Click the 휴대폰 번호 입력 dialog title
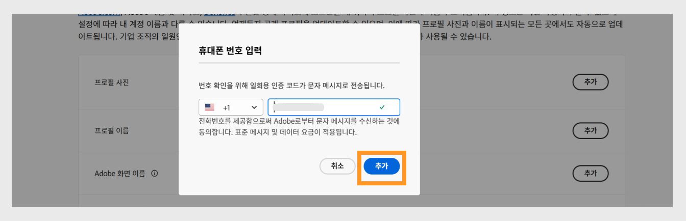 tap(230, 51)
